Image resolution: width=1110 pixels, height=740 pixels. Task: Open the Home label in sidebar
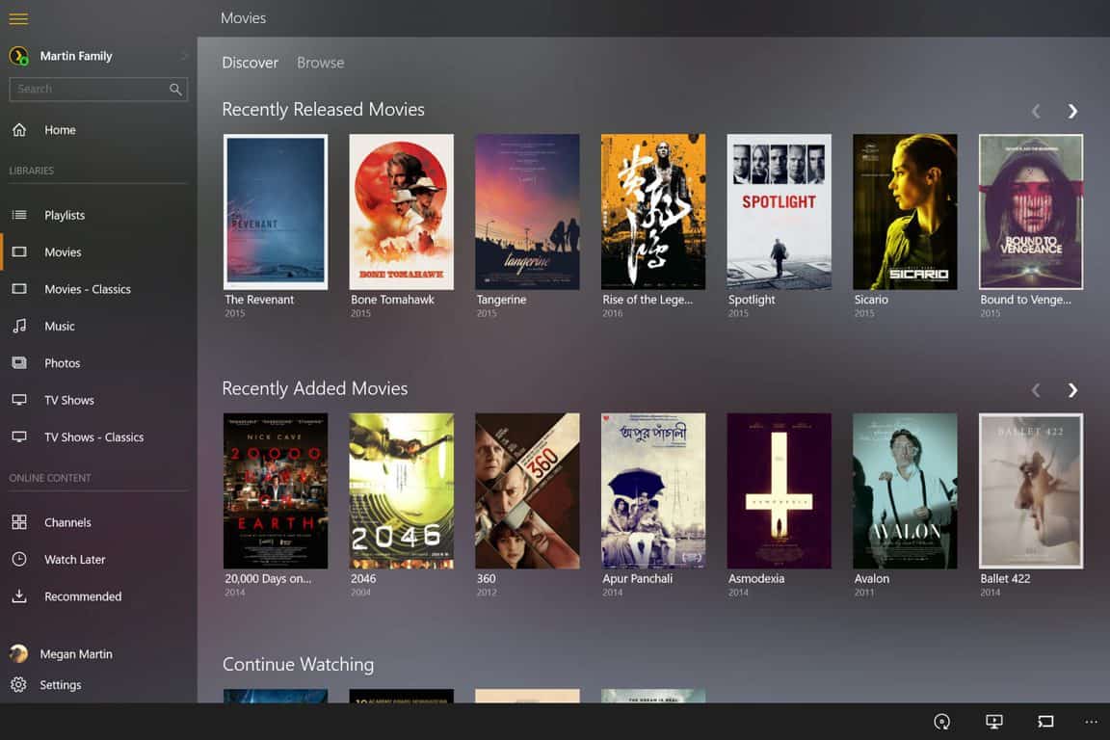(60, 129)
